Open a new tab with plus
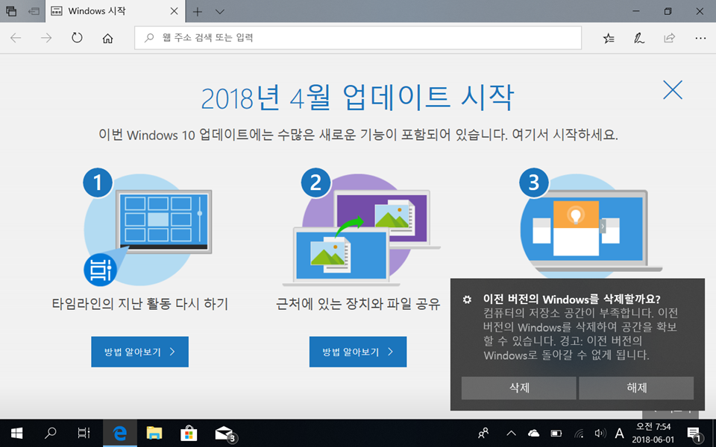The image size is (716, 447). 197,11
